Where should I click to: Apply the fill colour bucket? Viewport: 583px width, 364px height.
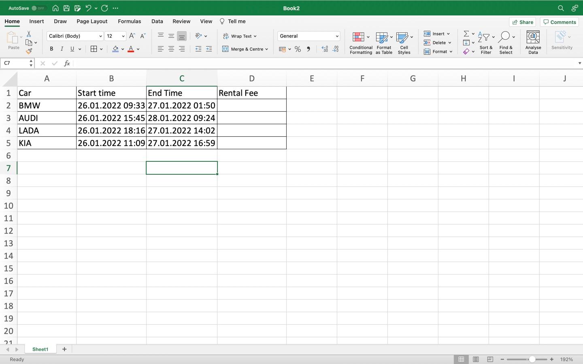click(115, 49)
